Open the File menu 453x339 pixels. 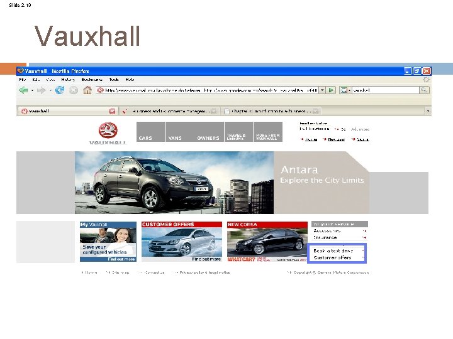(22, 80)
